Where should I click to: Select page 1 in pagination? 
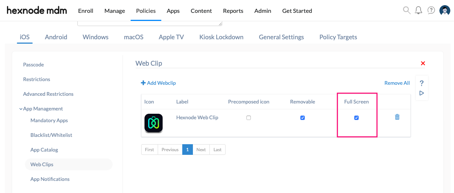click(187, 149)
